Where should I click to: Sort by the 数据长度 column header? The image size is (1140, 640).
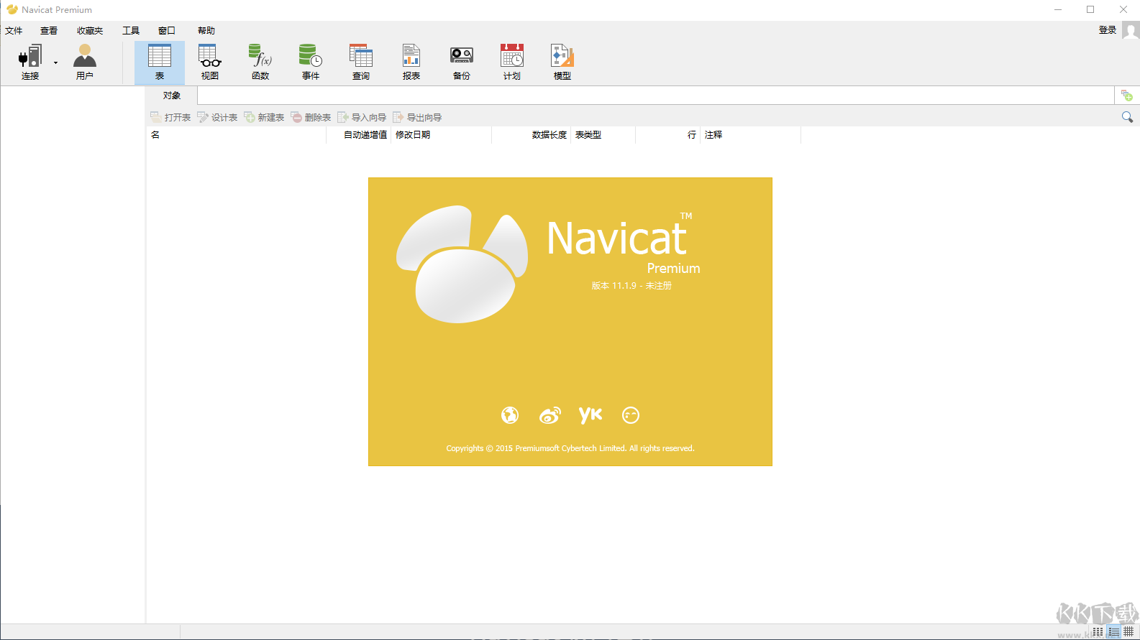point(532,135)
